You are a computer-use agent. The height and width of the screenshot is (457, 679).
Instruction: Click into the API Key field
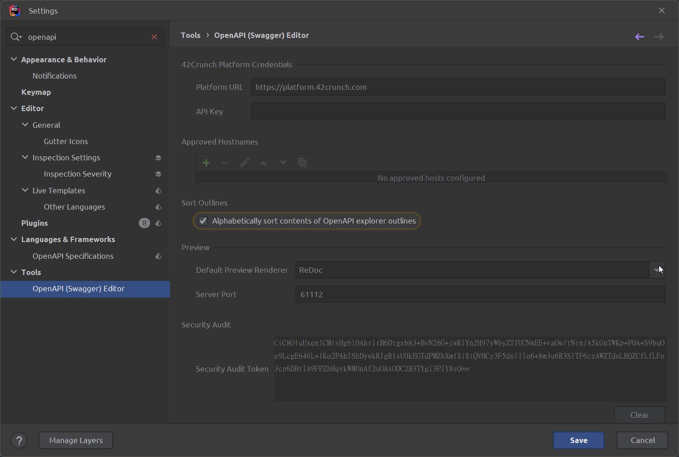coord(457,112)
